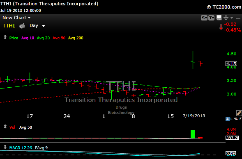This screenshot has width=242, height=159.
Task: Click the 0.09 MACD value box
Action: tap(231, 153)
